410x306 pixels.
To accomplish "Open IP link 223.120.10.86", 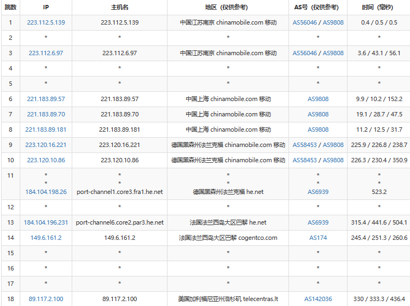I will 46,160.
